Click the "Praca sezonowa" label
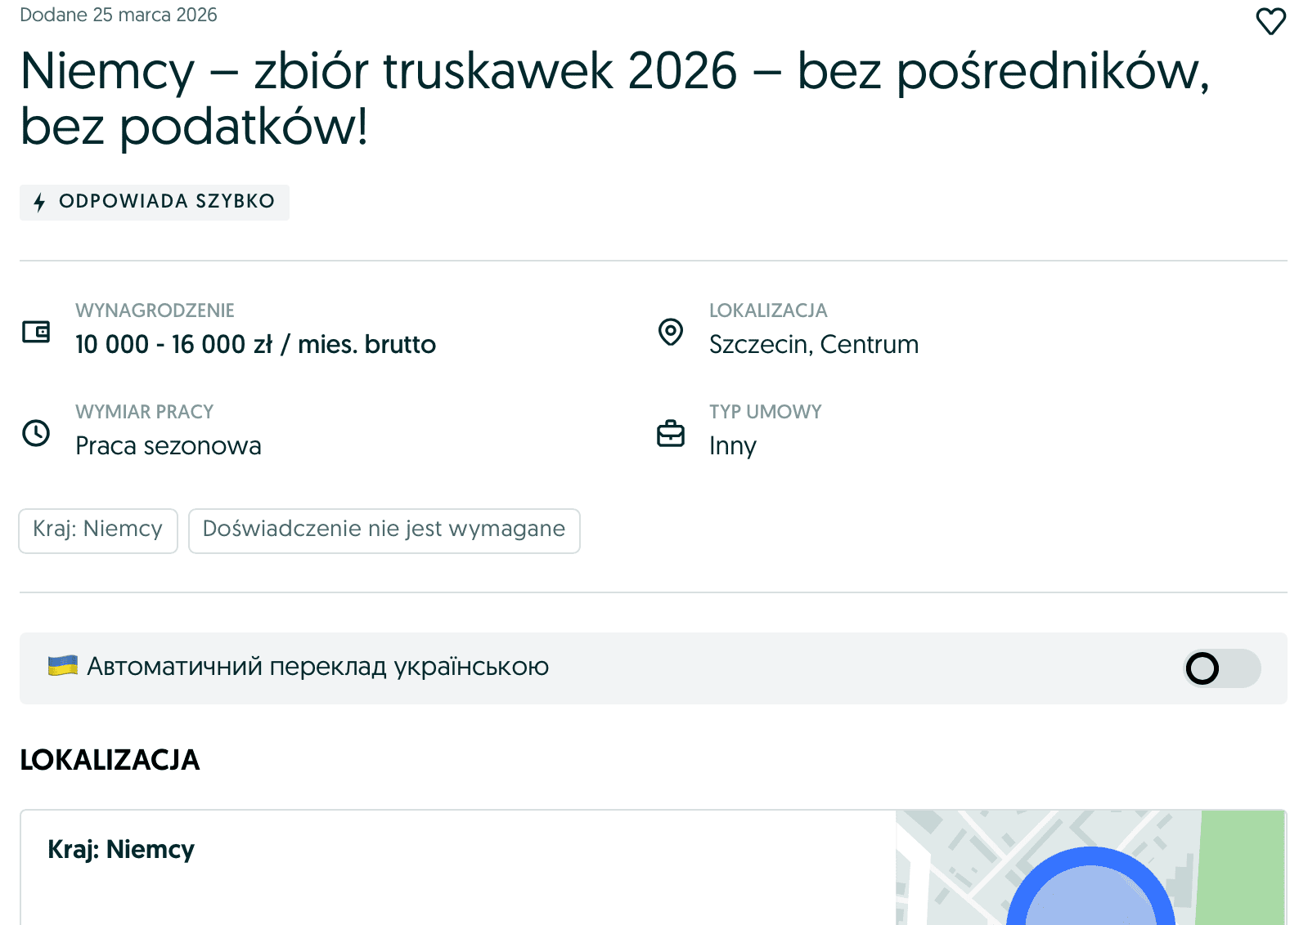Image resolution: width=1299 pixels, height=925 pixels. [168, 445]
